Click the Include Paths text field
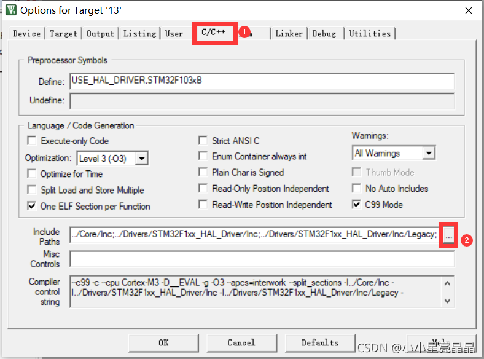 coord(255,234)
